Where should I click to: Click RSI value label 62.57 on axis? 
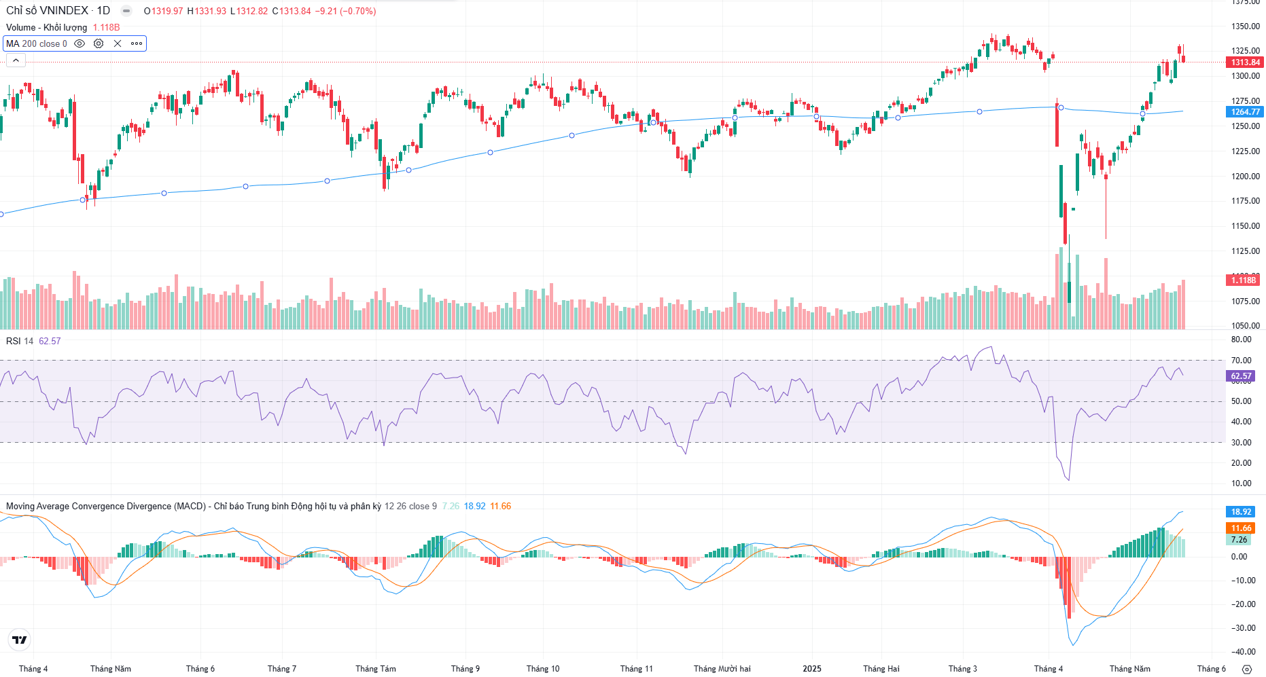1241,376
